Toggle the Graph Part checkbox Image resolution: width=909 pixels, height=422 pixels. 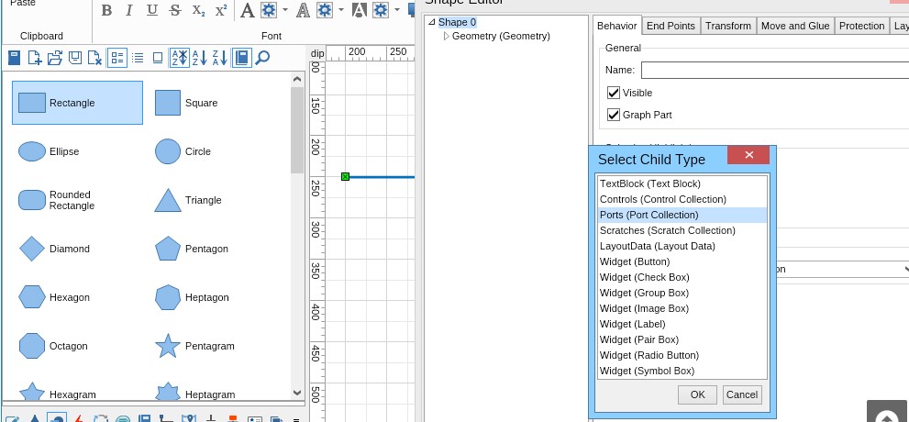pos(614,115)
